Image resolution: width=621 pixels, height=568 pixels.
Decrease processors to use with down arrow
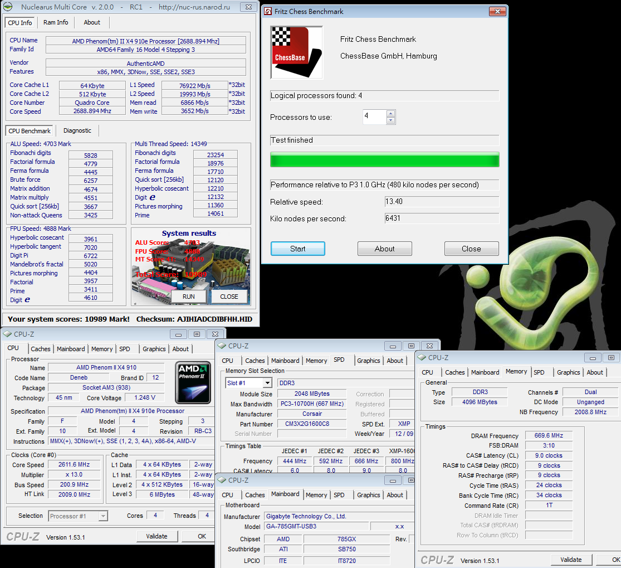click(x=390, y=120)
